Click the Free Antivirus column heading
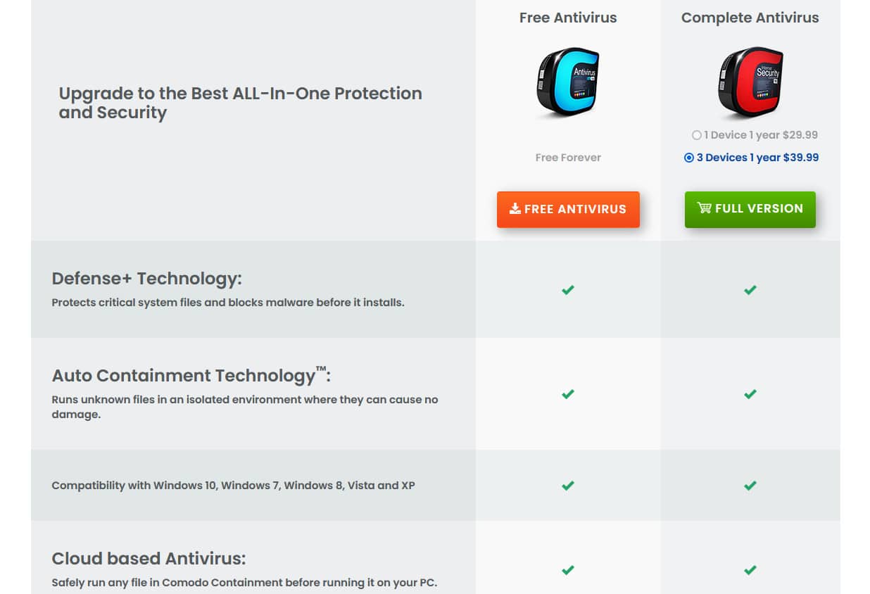This screenshot has height=594, width=870. point(568,18)
